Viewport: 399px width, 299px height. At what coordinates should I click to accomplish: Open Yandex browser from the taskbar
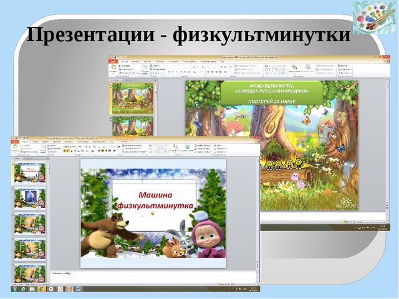pos(51,289)
